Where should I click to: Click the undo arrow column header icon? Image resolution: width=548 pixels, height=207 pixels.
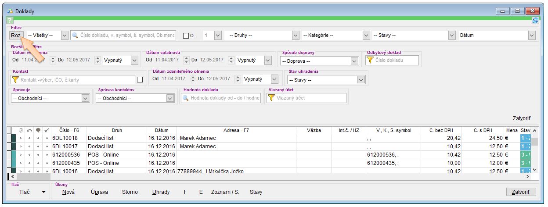coord(29,130)
